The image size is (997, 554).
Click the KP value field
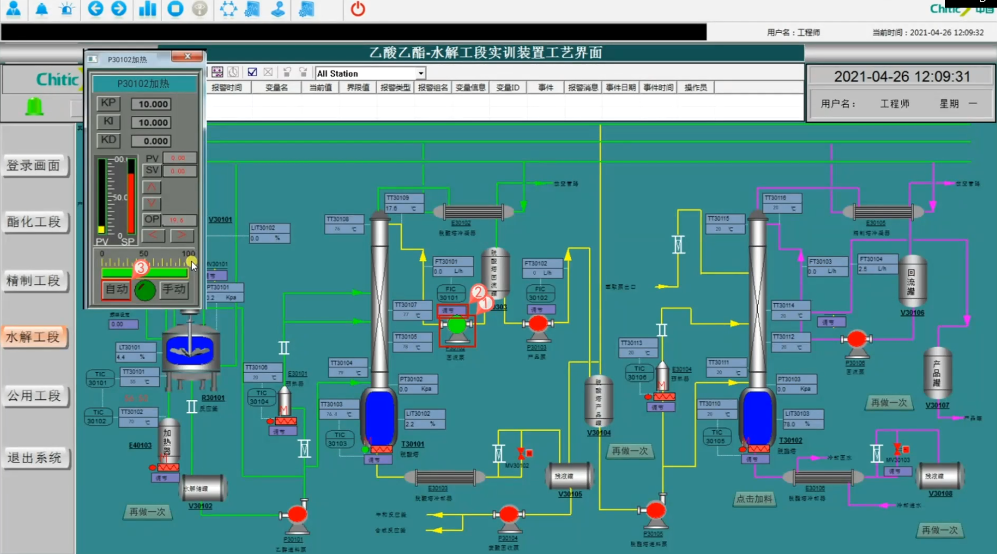click(151, 104)
